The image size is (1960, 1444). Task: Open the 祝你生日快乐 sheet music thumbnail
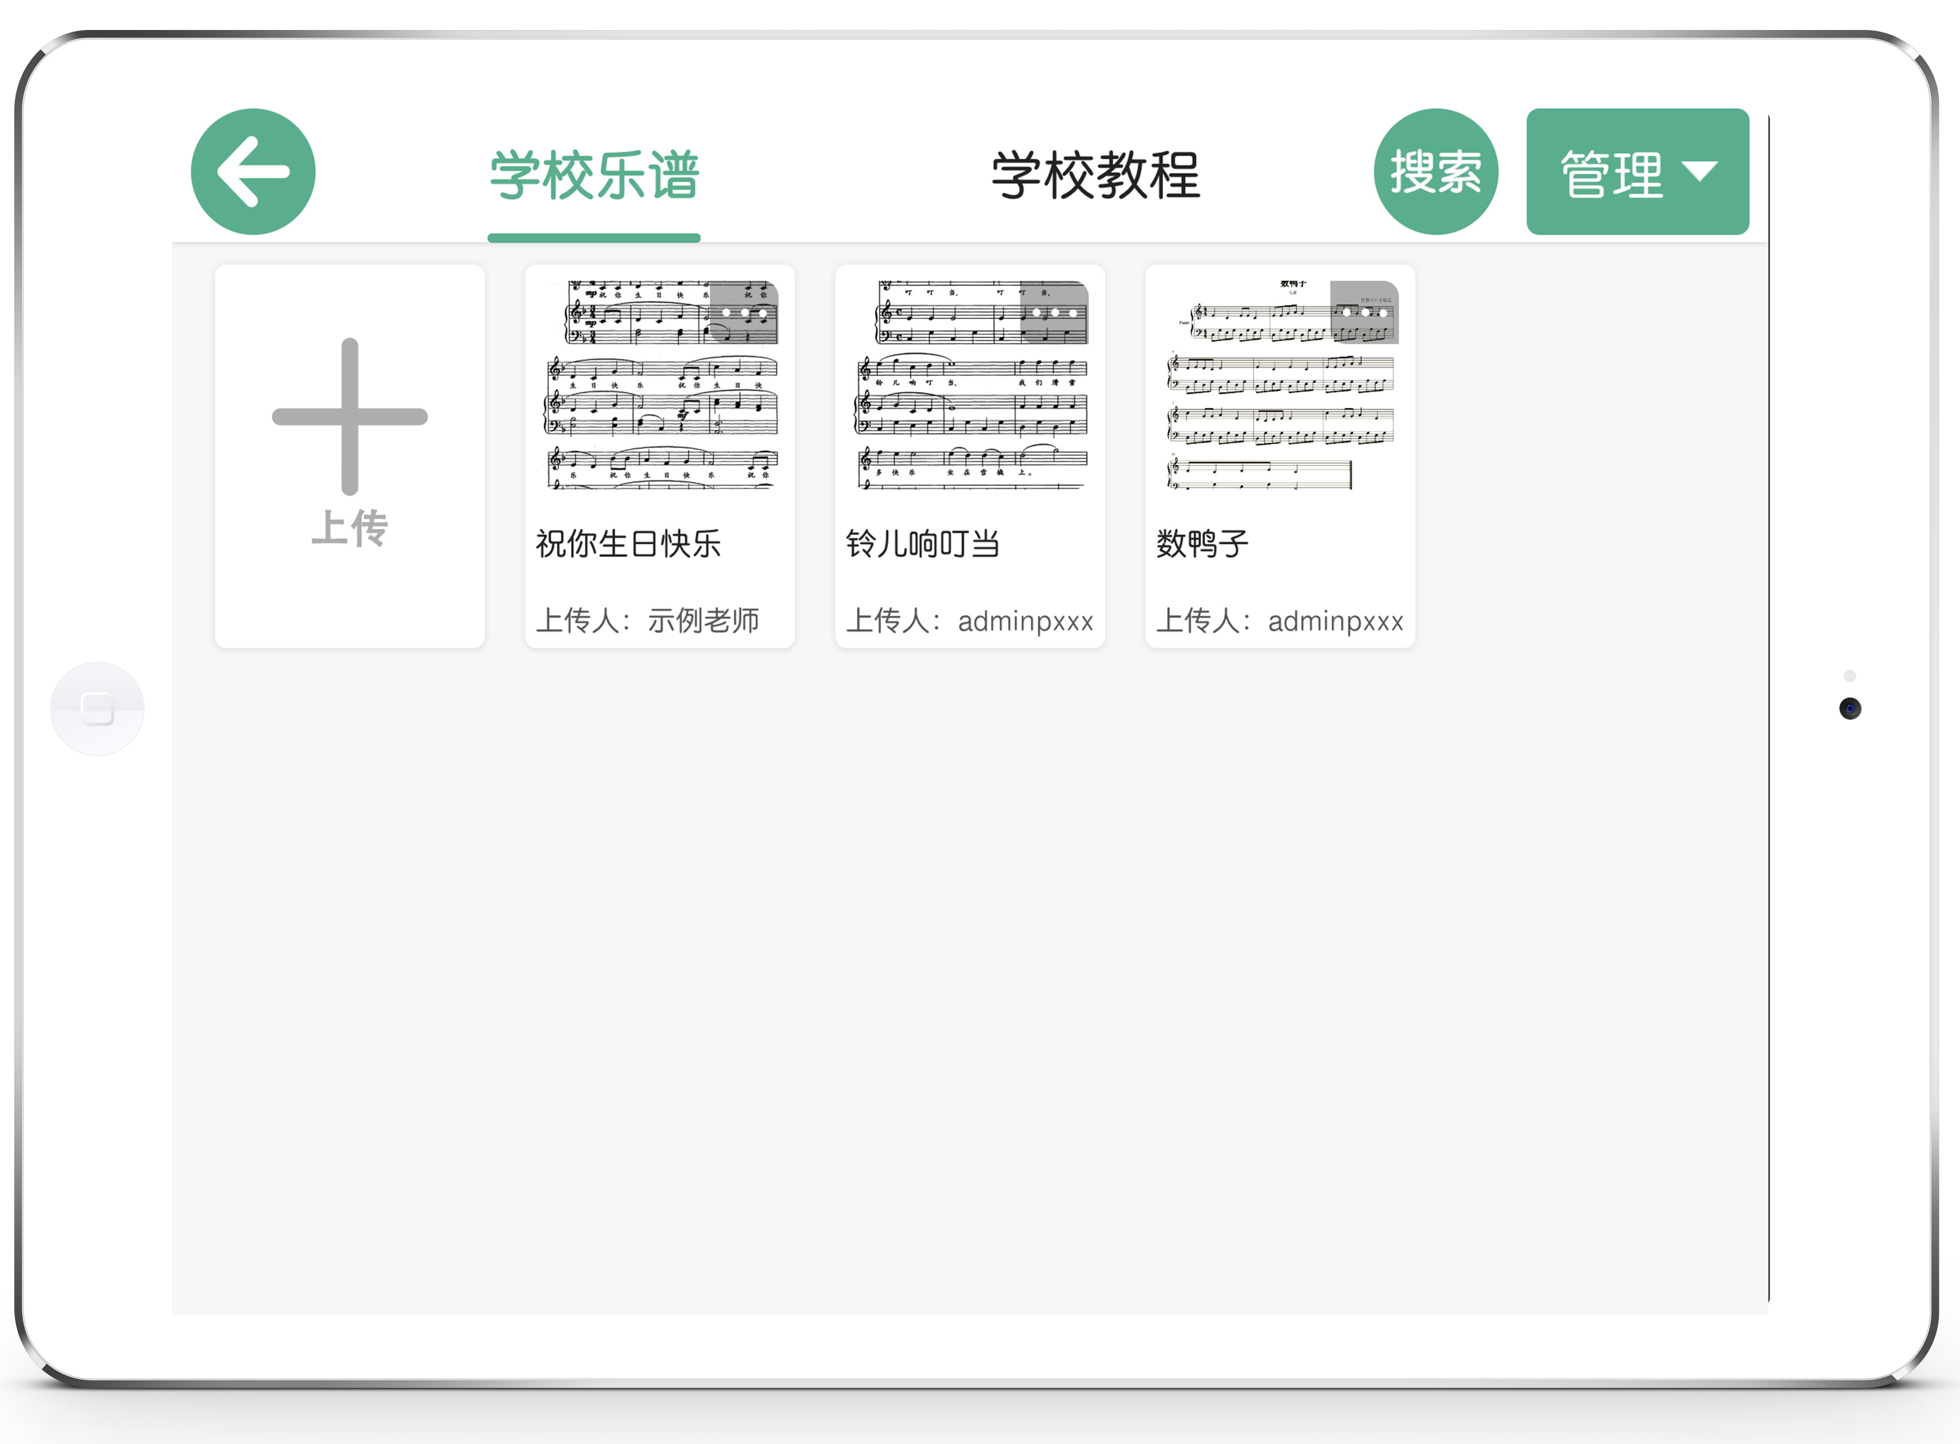660,384
